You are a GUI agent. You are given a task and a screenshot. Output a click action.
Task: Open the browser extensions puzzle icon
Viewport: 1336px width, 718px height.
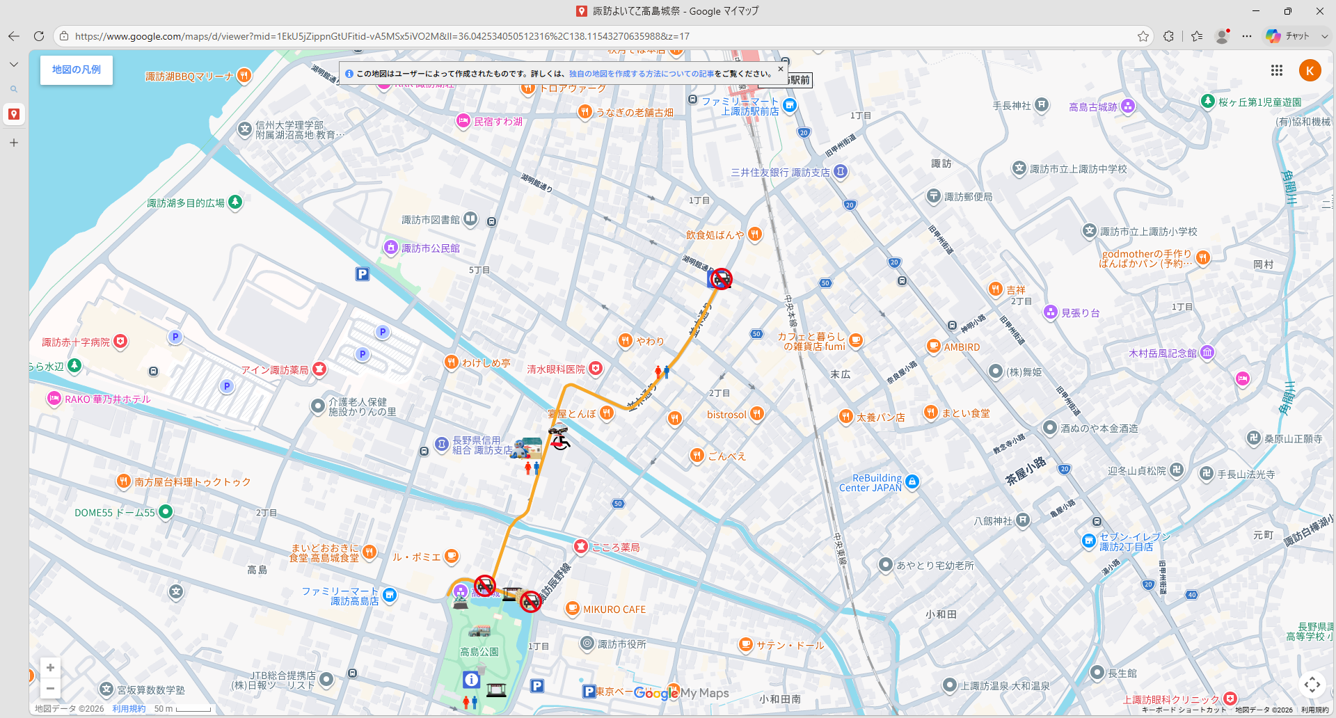(1169, 36)
